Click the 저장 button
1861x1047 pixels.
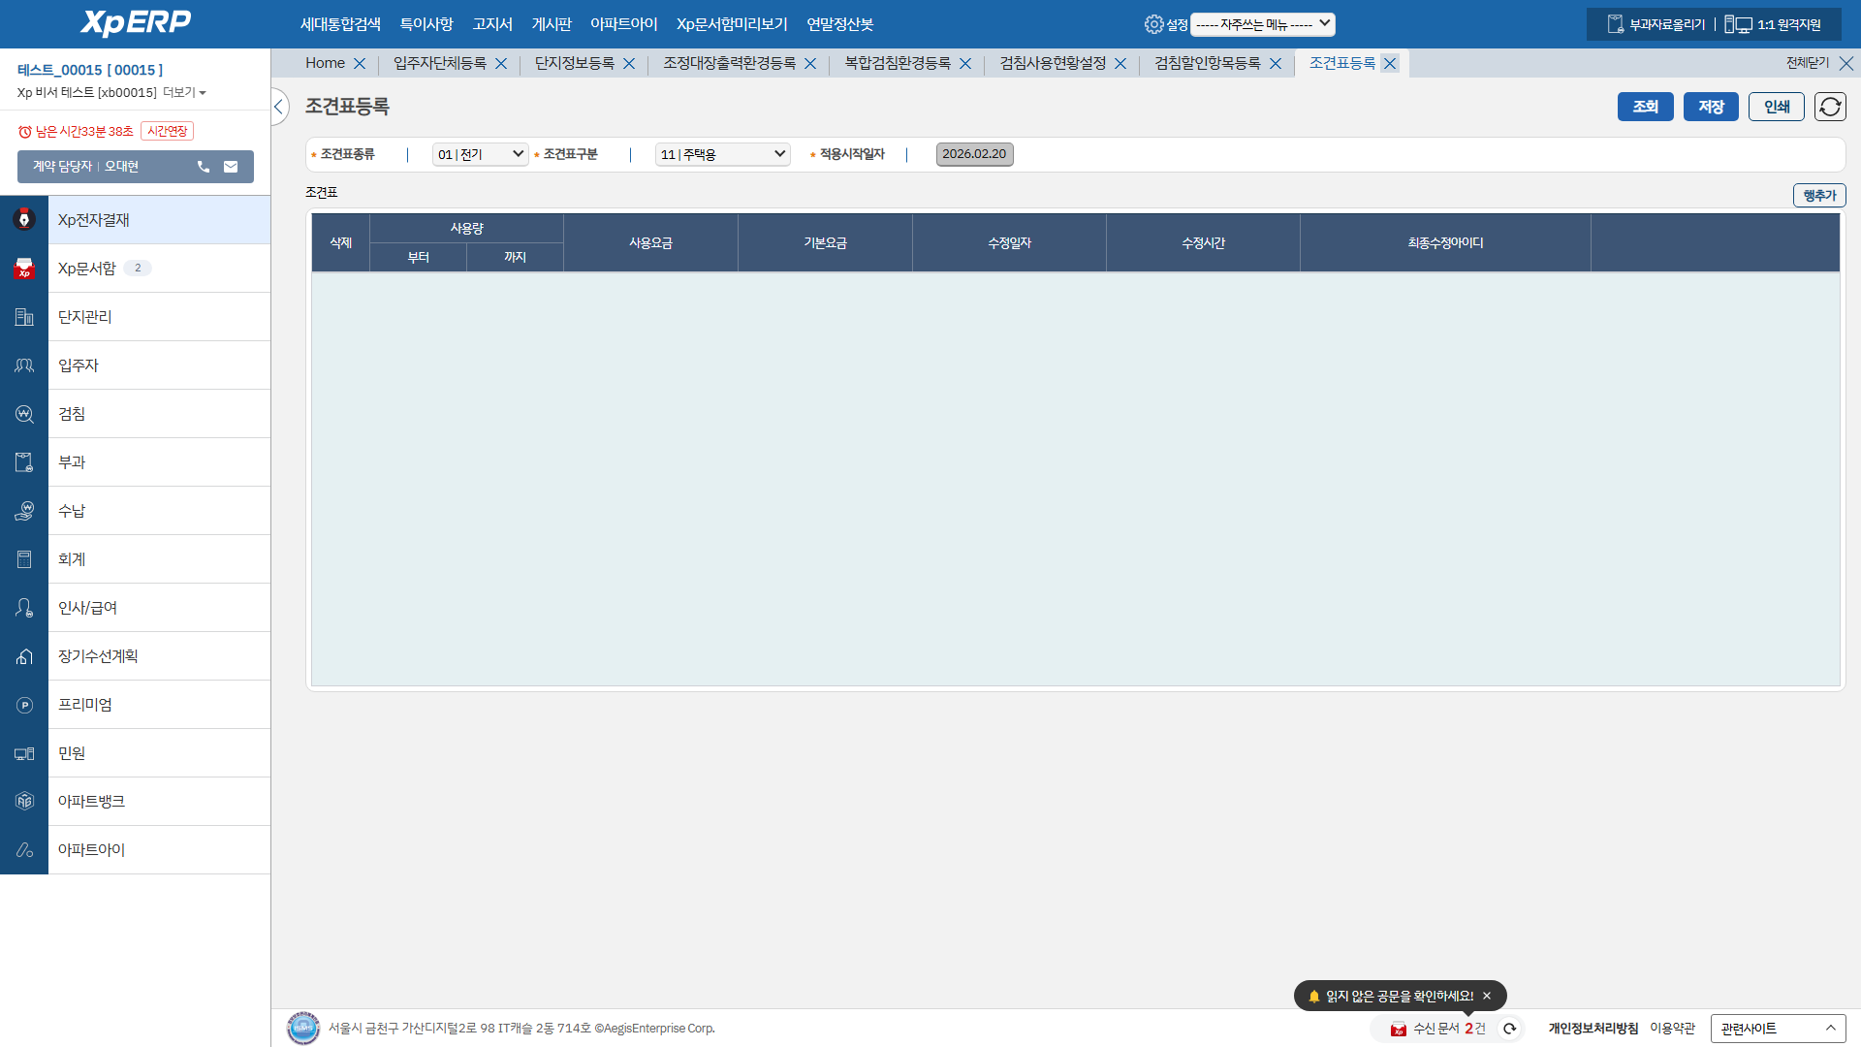(x=1710, y=107)
